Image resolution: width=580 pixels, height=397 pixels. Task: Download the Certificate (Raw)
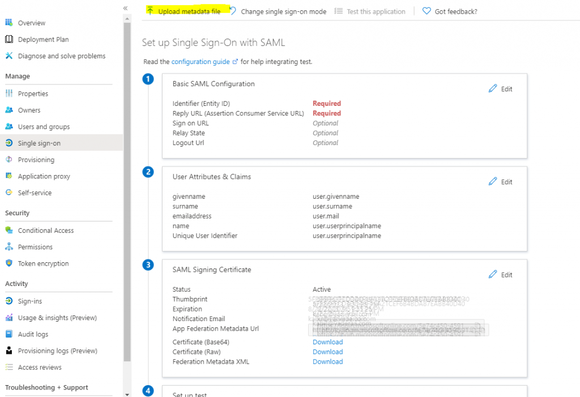coord(327,352)
